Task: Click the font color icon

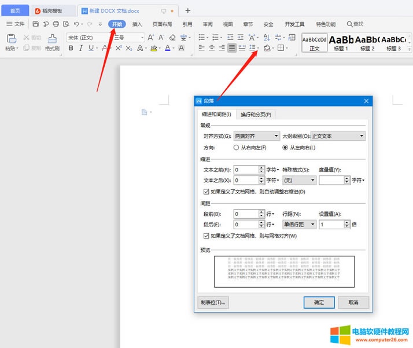Action: 167,49
